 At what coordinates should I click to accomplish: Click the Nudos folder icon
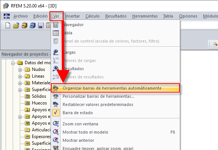coord(27,69)
